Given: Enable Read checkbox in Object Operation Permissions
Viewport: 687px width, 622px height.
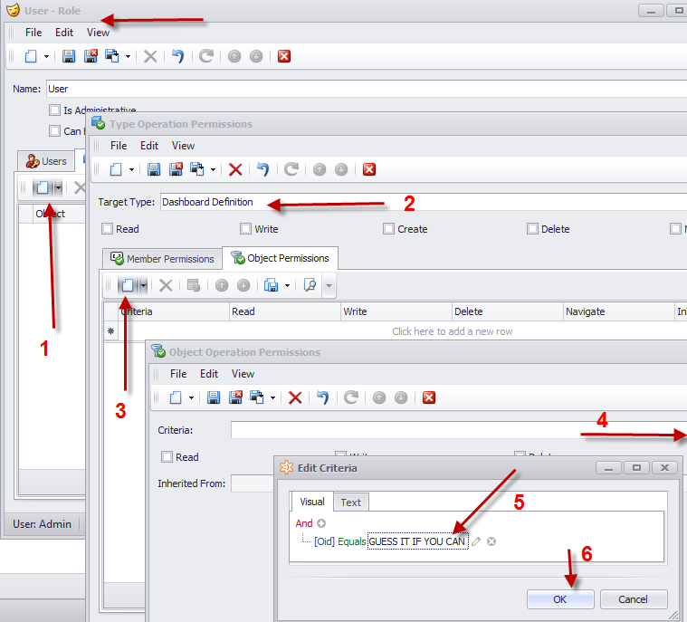Looking at the screenshot, I should [167, 456].
